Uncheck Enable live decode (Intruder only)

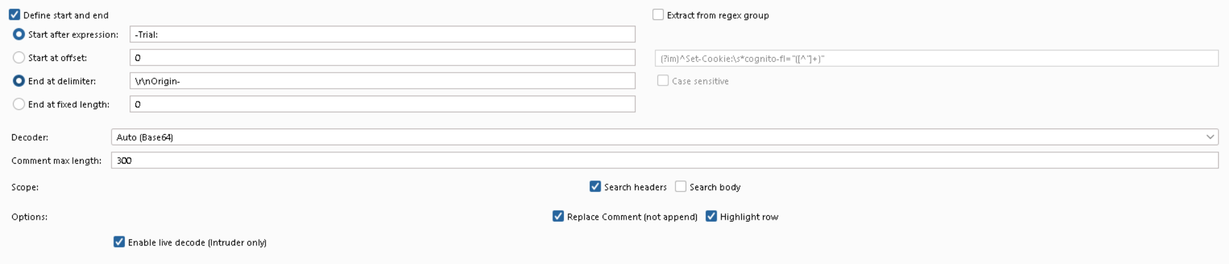119,242
